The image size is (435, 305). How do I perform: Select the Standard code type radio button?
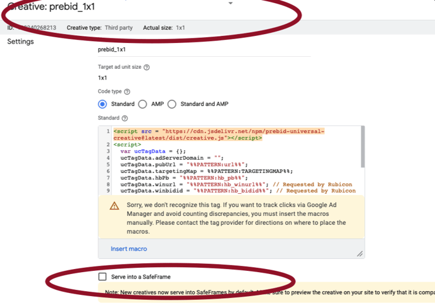(102, 104)
